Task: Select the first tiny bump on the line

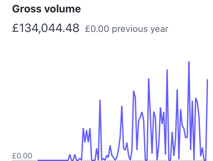Action: pos(70,155)
